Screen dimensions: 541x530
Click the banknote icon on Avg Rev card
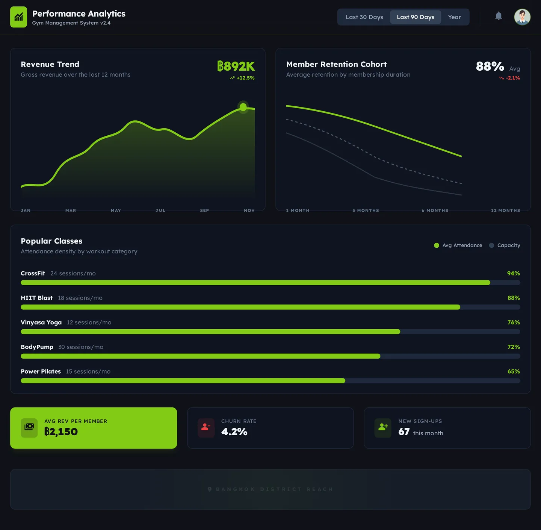[x=29, y=428]
